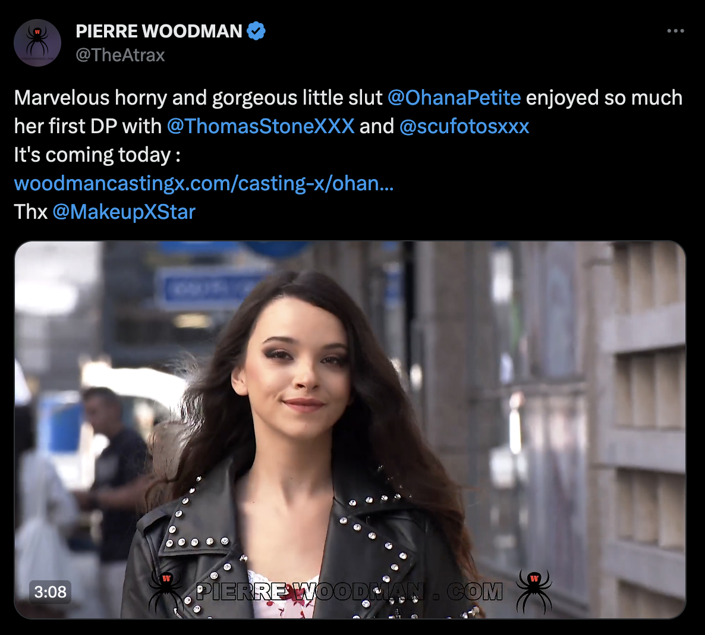Follow the woodmancastingx.com link
Viewport: 705px width, 635px height.
coord(204,184)
